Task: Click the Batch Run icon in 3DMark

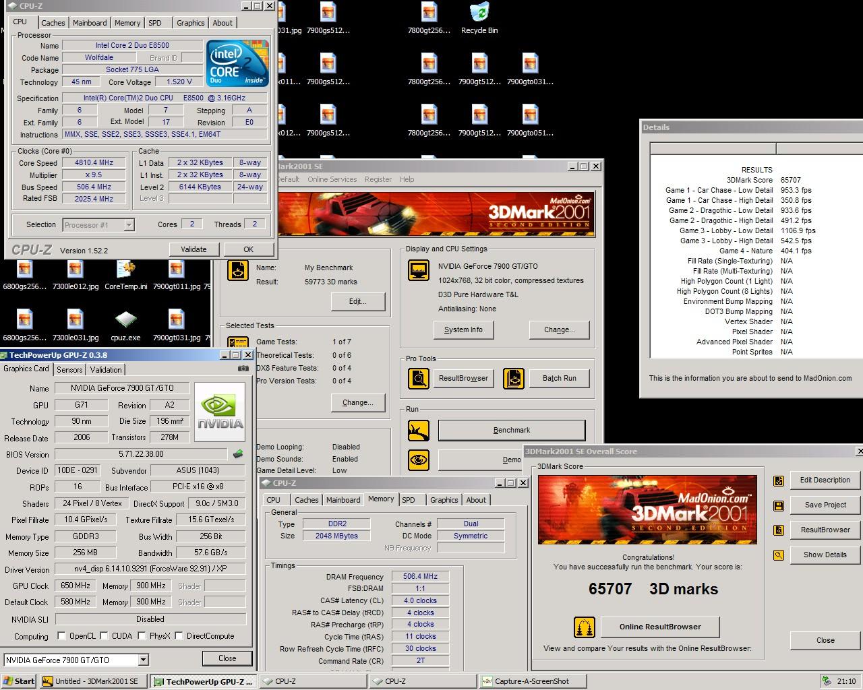Action: click(513, 379)
